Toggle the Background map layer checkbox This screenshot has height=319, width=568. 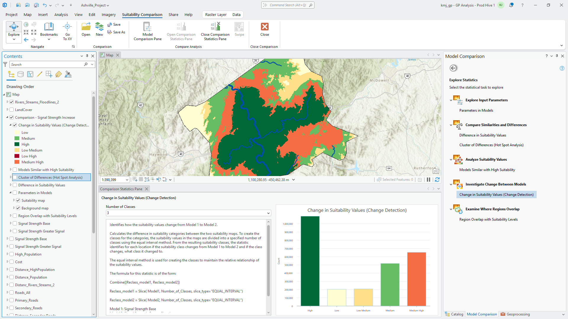click(18, 208)
